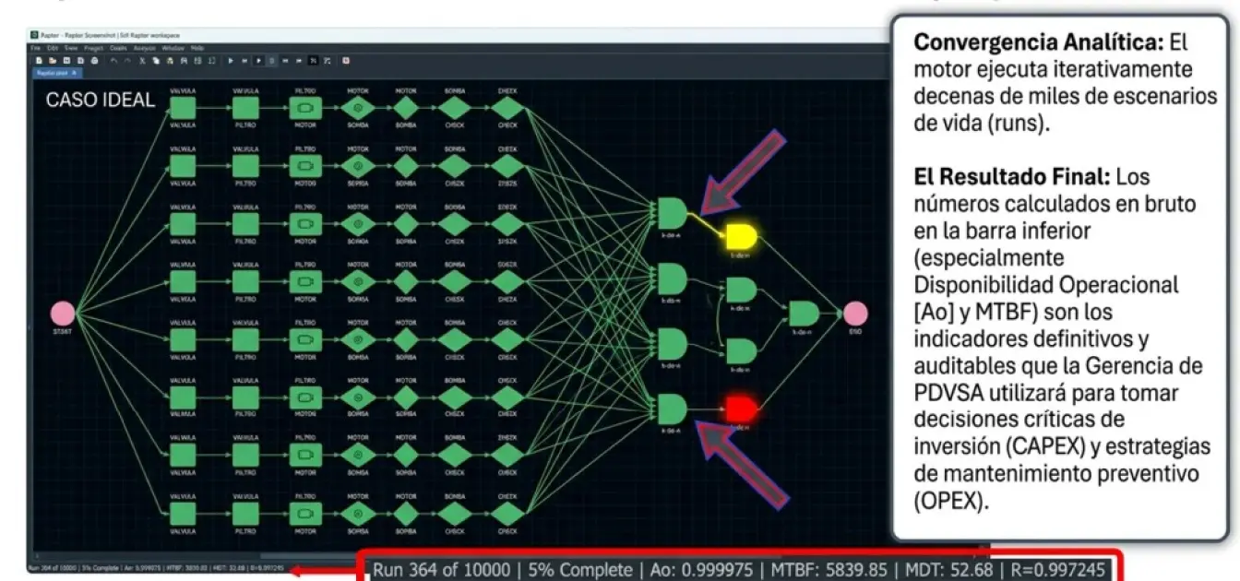Select the first VALVULA block in bottommost row
The height and width of the screenshot is (581, 1240).
click(183, 512)
